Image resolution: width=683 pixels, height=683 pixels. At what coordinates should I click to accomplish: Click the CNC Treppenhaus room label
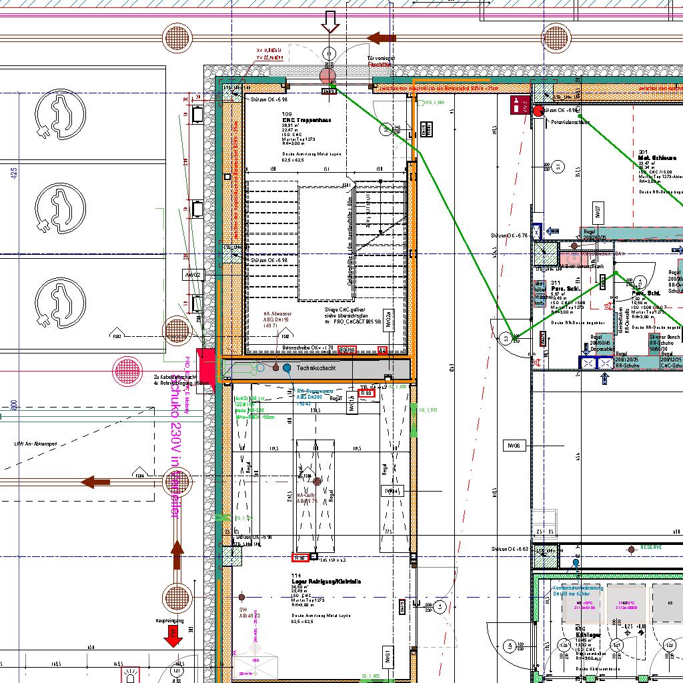tap(307, 120)
